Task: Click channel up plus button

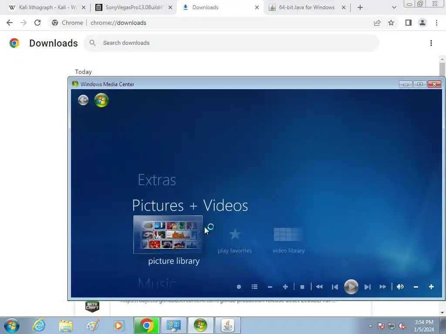Action: click(x=285, y=287)
